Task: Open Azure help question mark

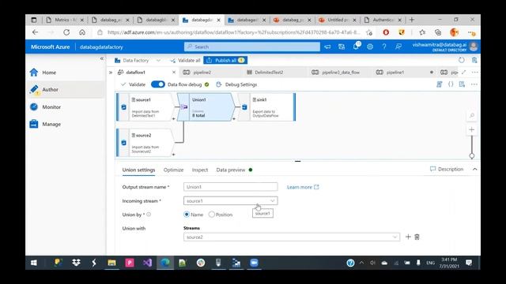Action: 384,47
